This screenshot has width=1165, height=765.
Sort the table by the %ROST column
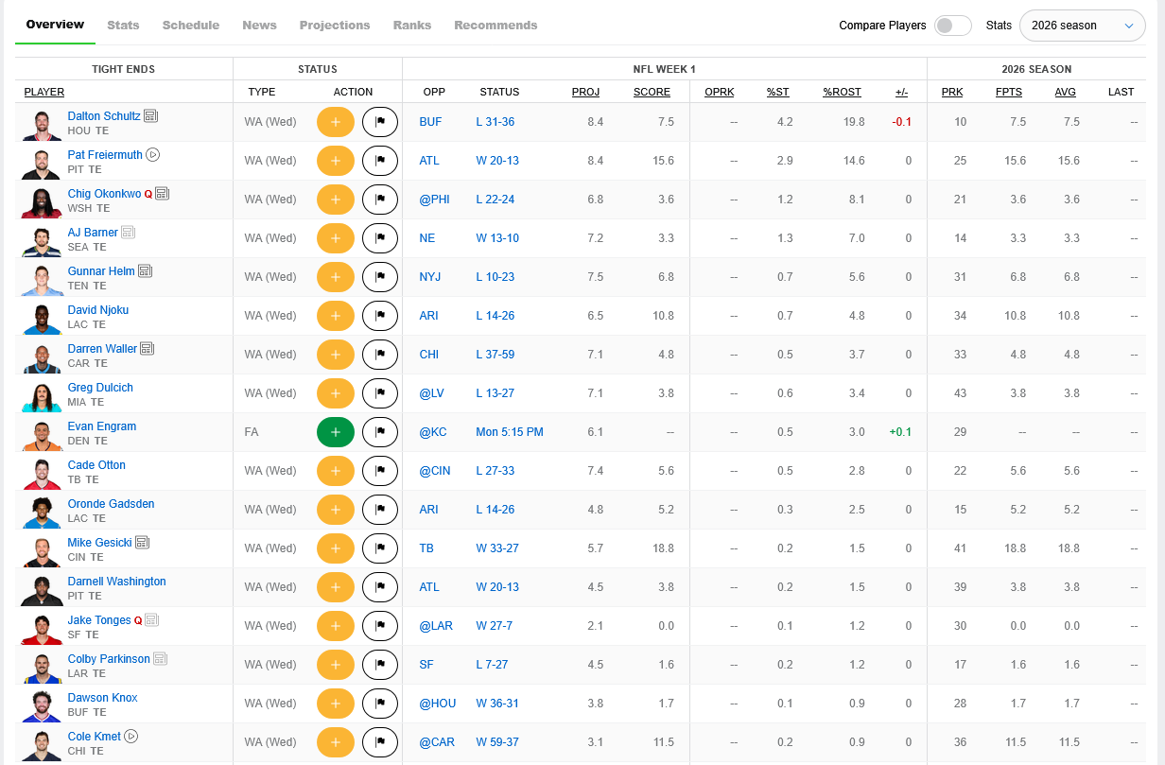coord(842,92)
